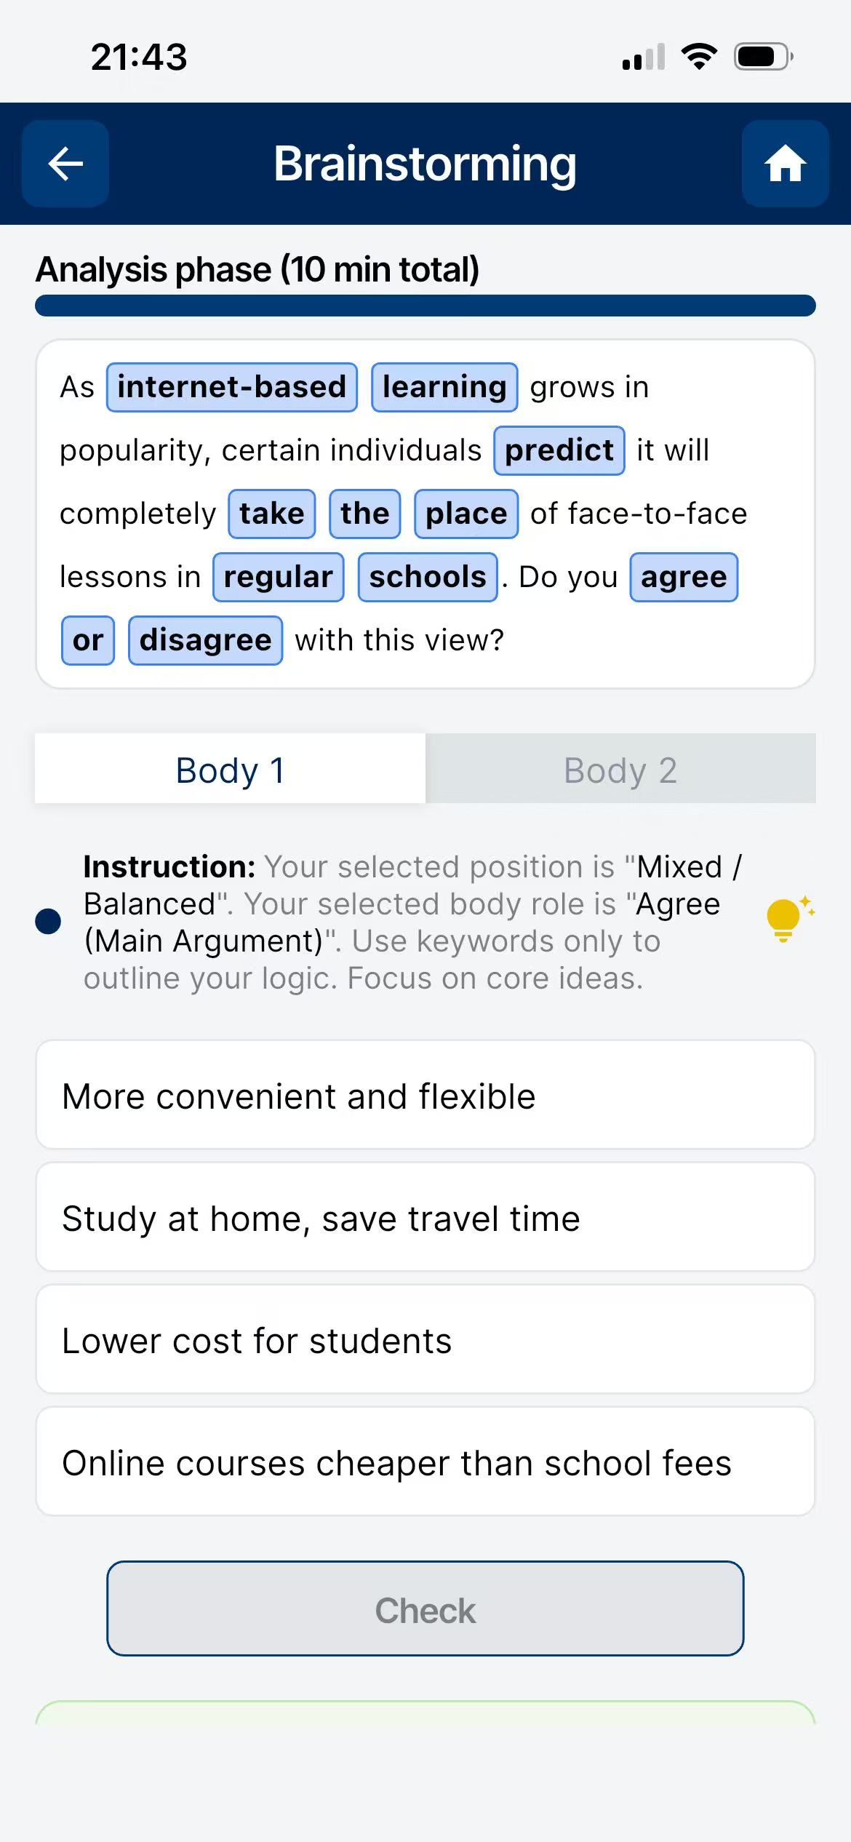Tap the battery status icon
This screenshot has height=1842, width=851.
click(762, 57)
